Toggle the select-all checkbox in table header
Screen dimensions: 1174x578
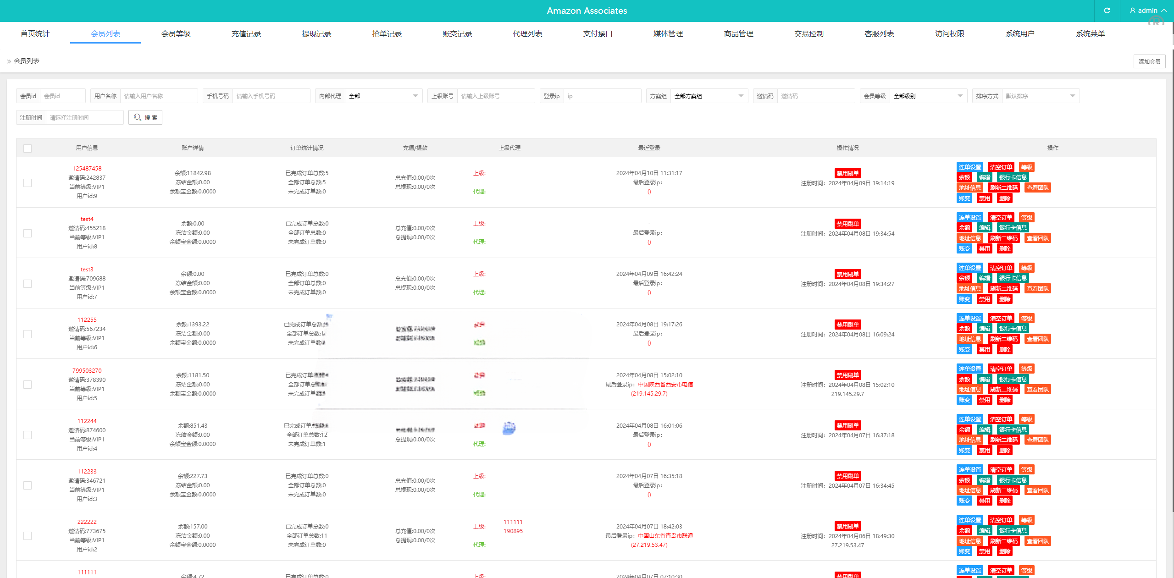28,148
